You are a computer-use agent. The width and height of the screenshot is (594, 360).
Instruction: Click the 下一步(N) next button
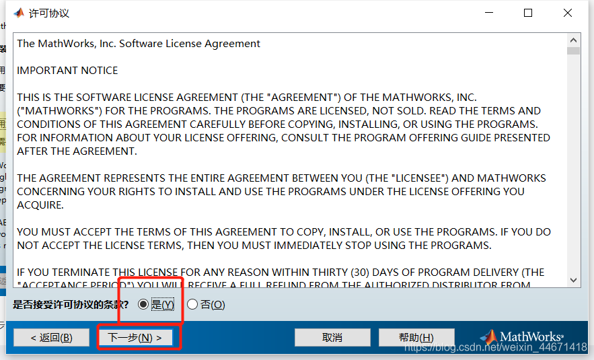(x=135, y=337)
